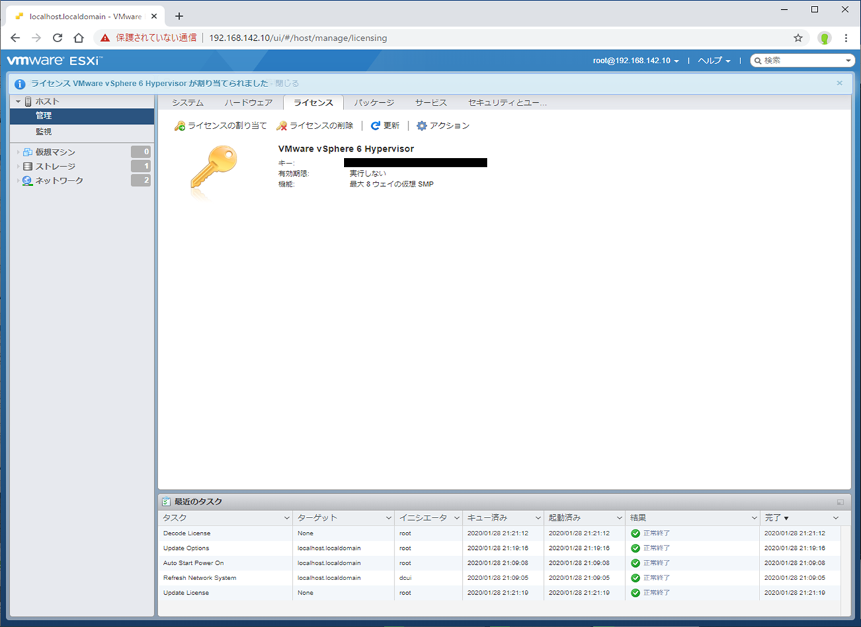Sort tasks by the Completed column
Screen dimensions: 861x627
[777, 518]
